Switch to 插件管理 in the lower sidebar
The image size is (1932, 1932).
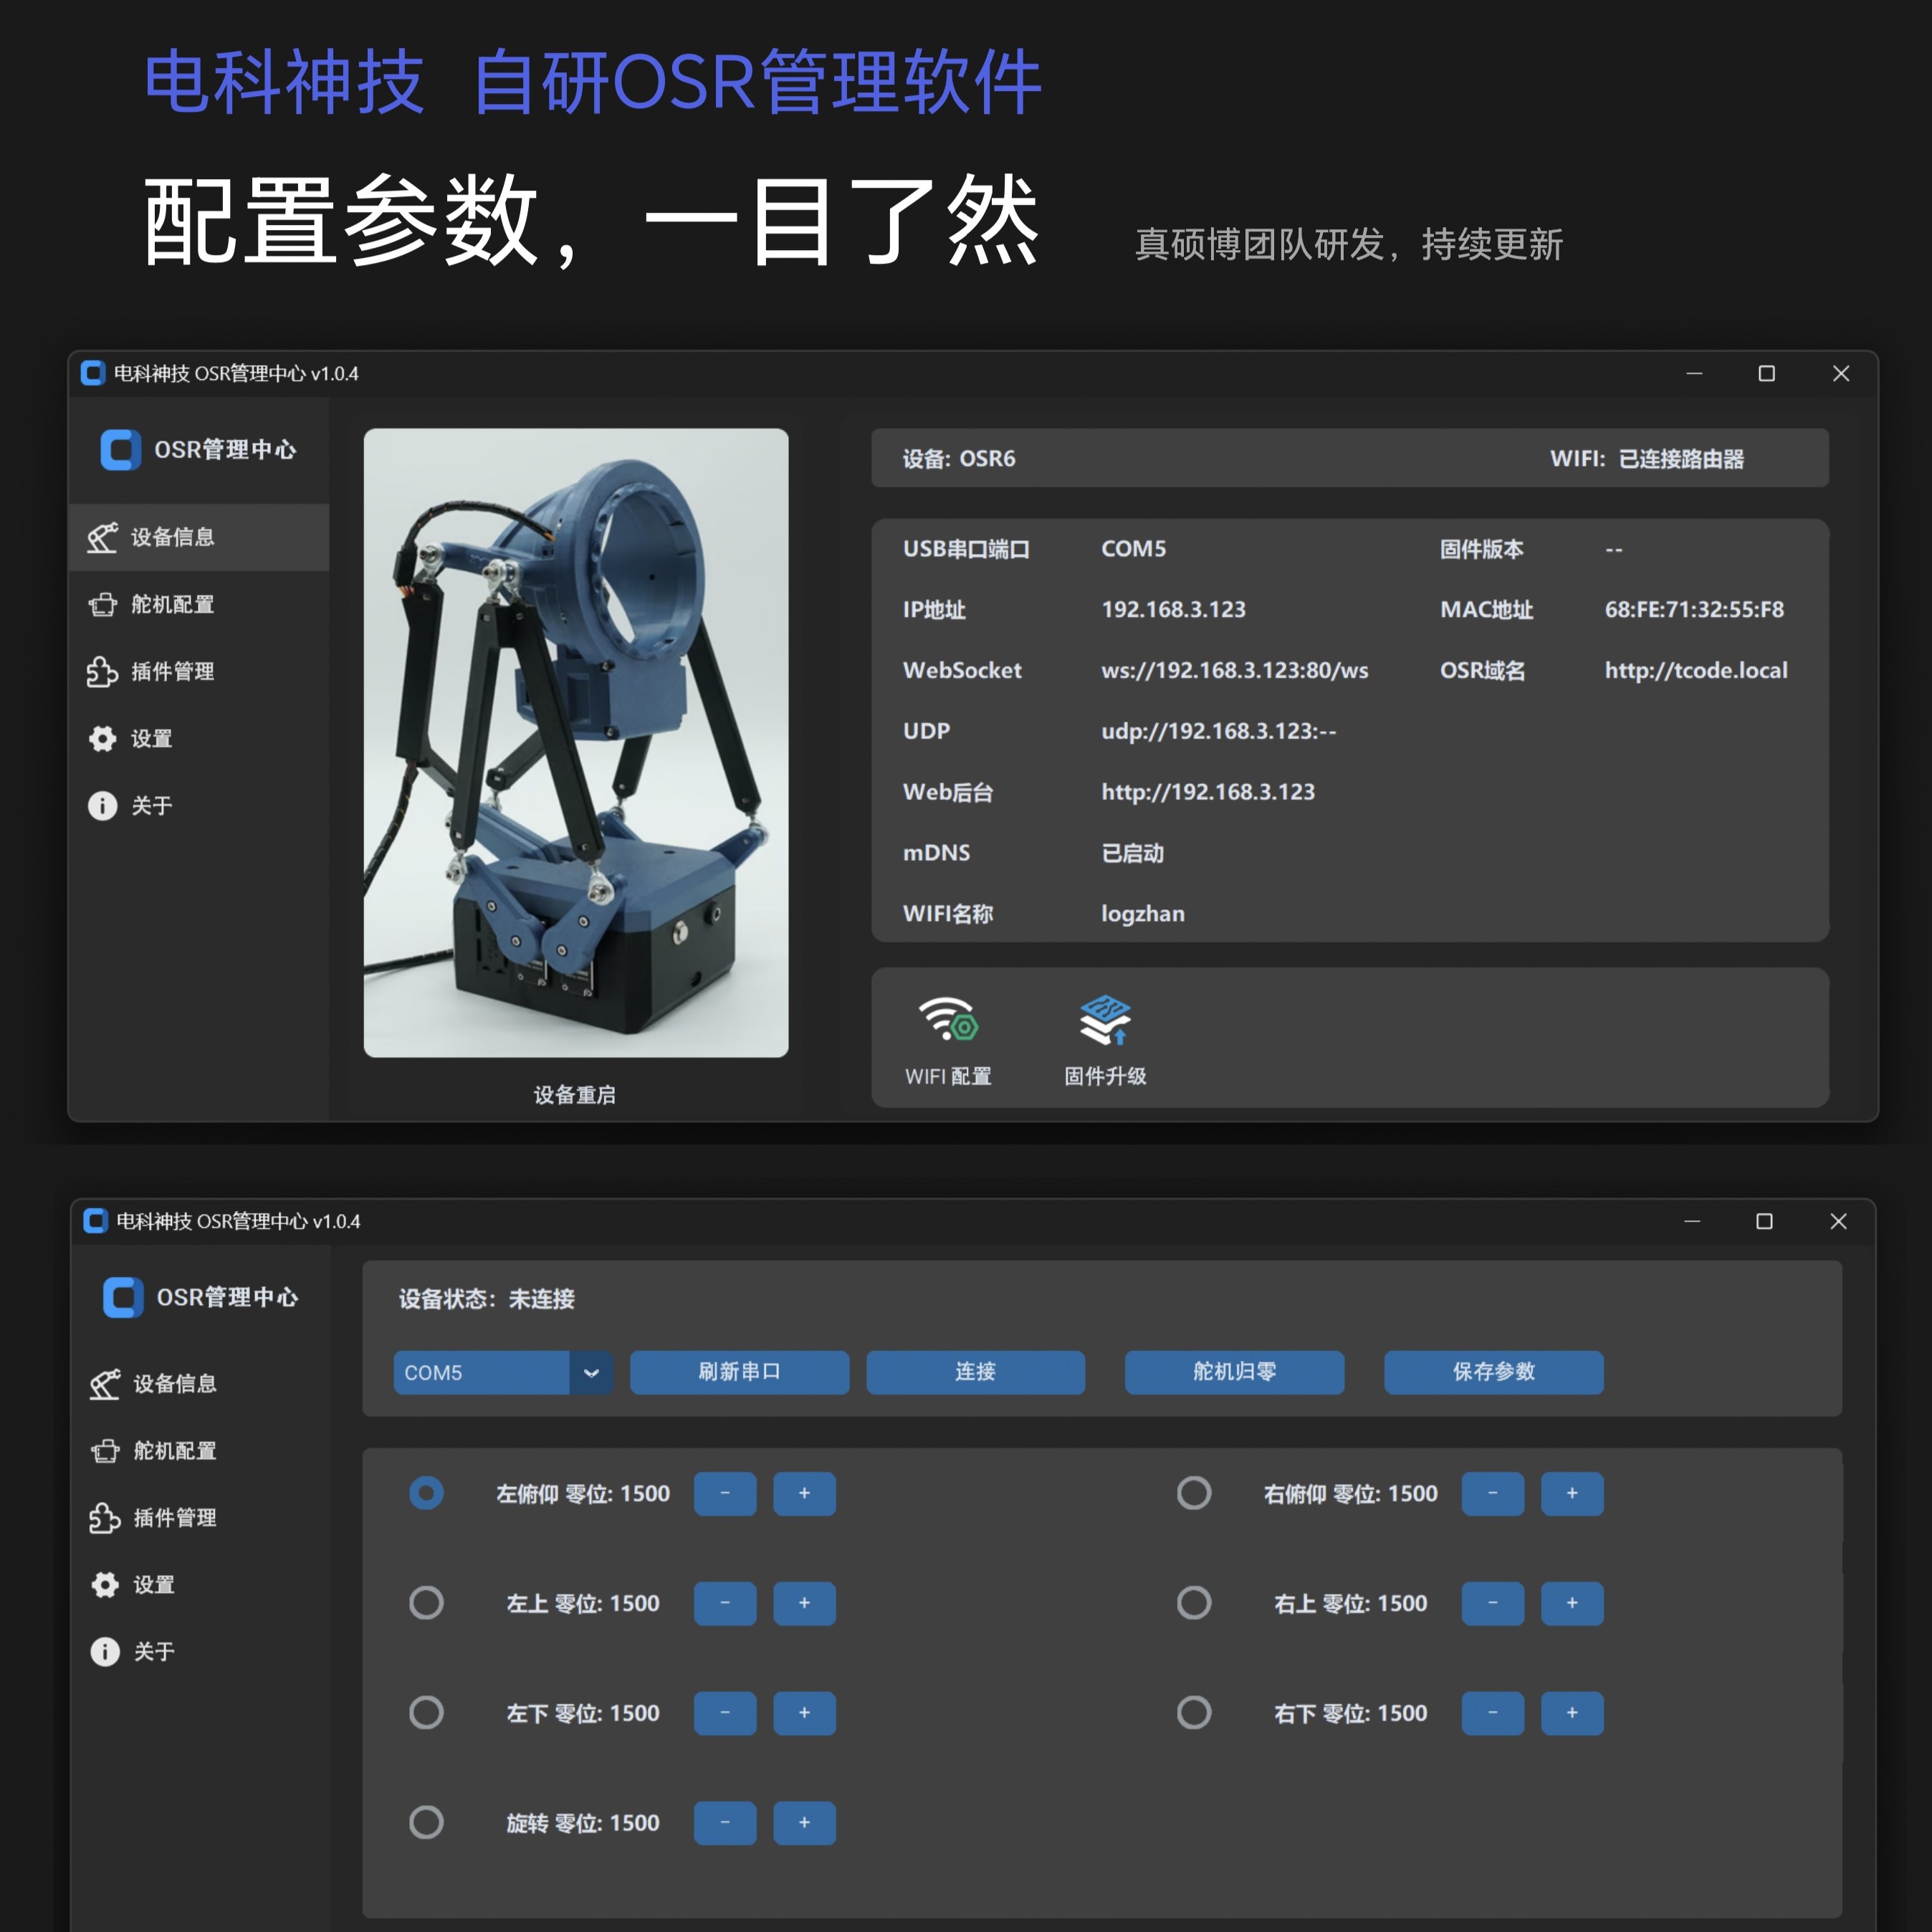pos(174,1518)
